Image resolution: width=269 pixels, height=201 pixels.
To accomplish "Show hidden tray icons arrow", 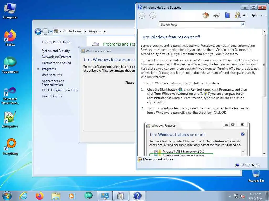I will tap(230, 196).
